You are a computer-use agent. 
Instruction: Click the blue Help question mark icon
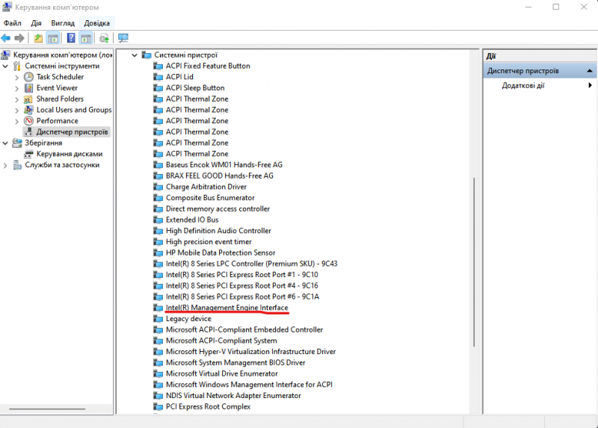[71, 38]
